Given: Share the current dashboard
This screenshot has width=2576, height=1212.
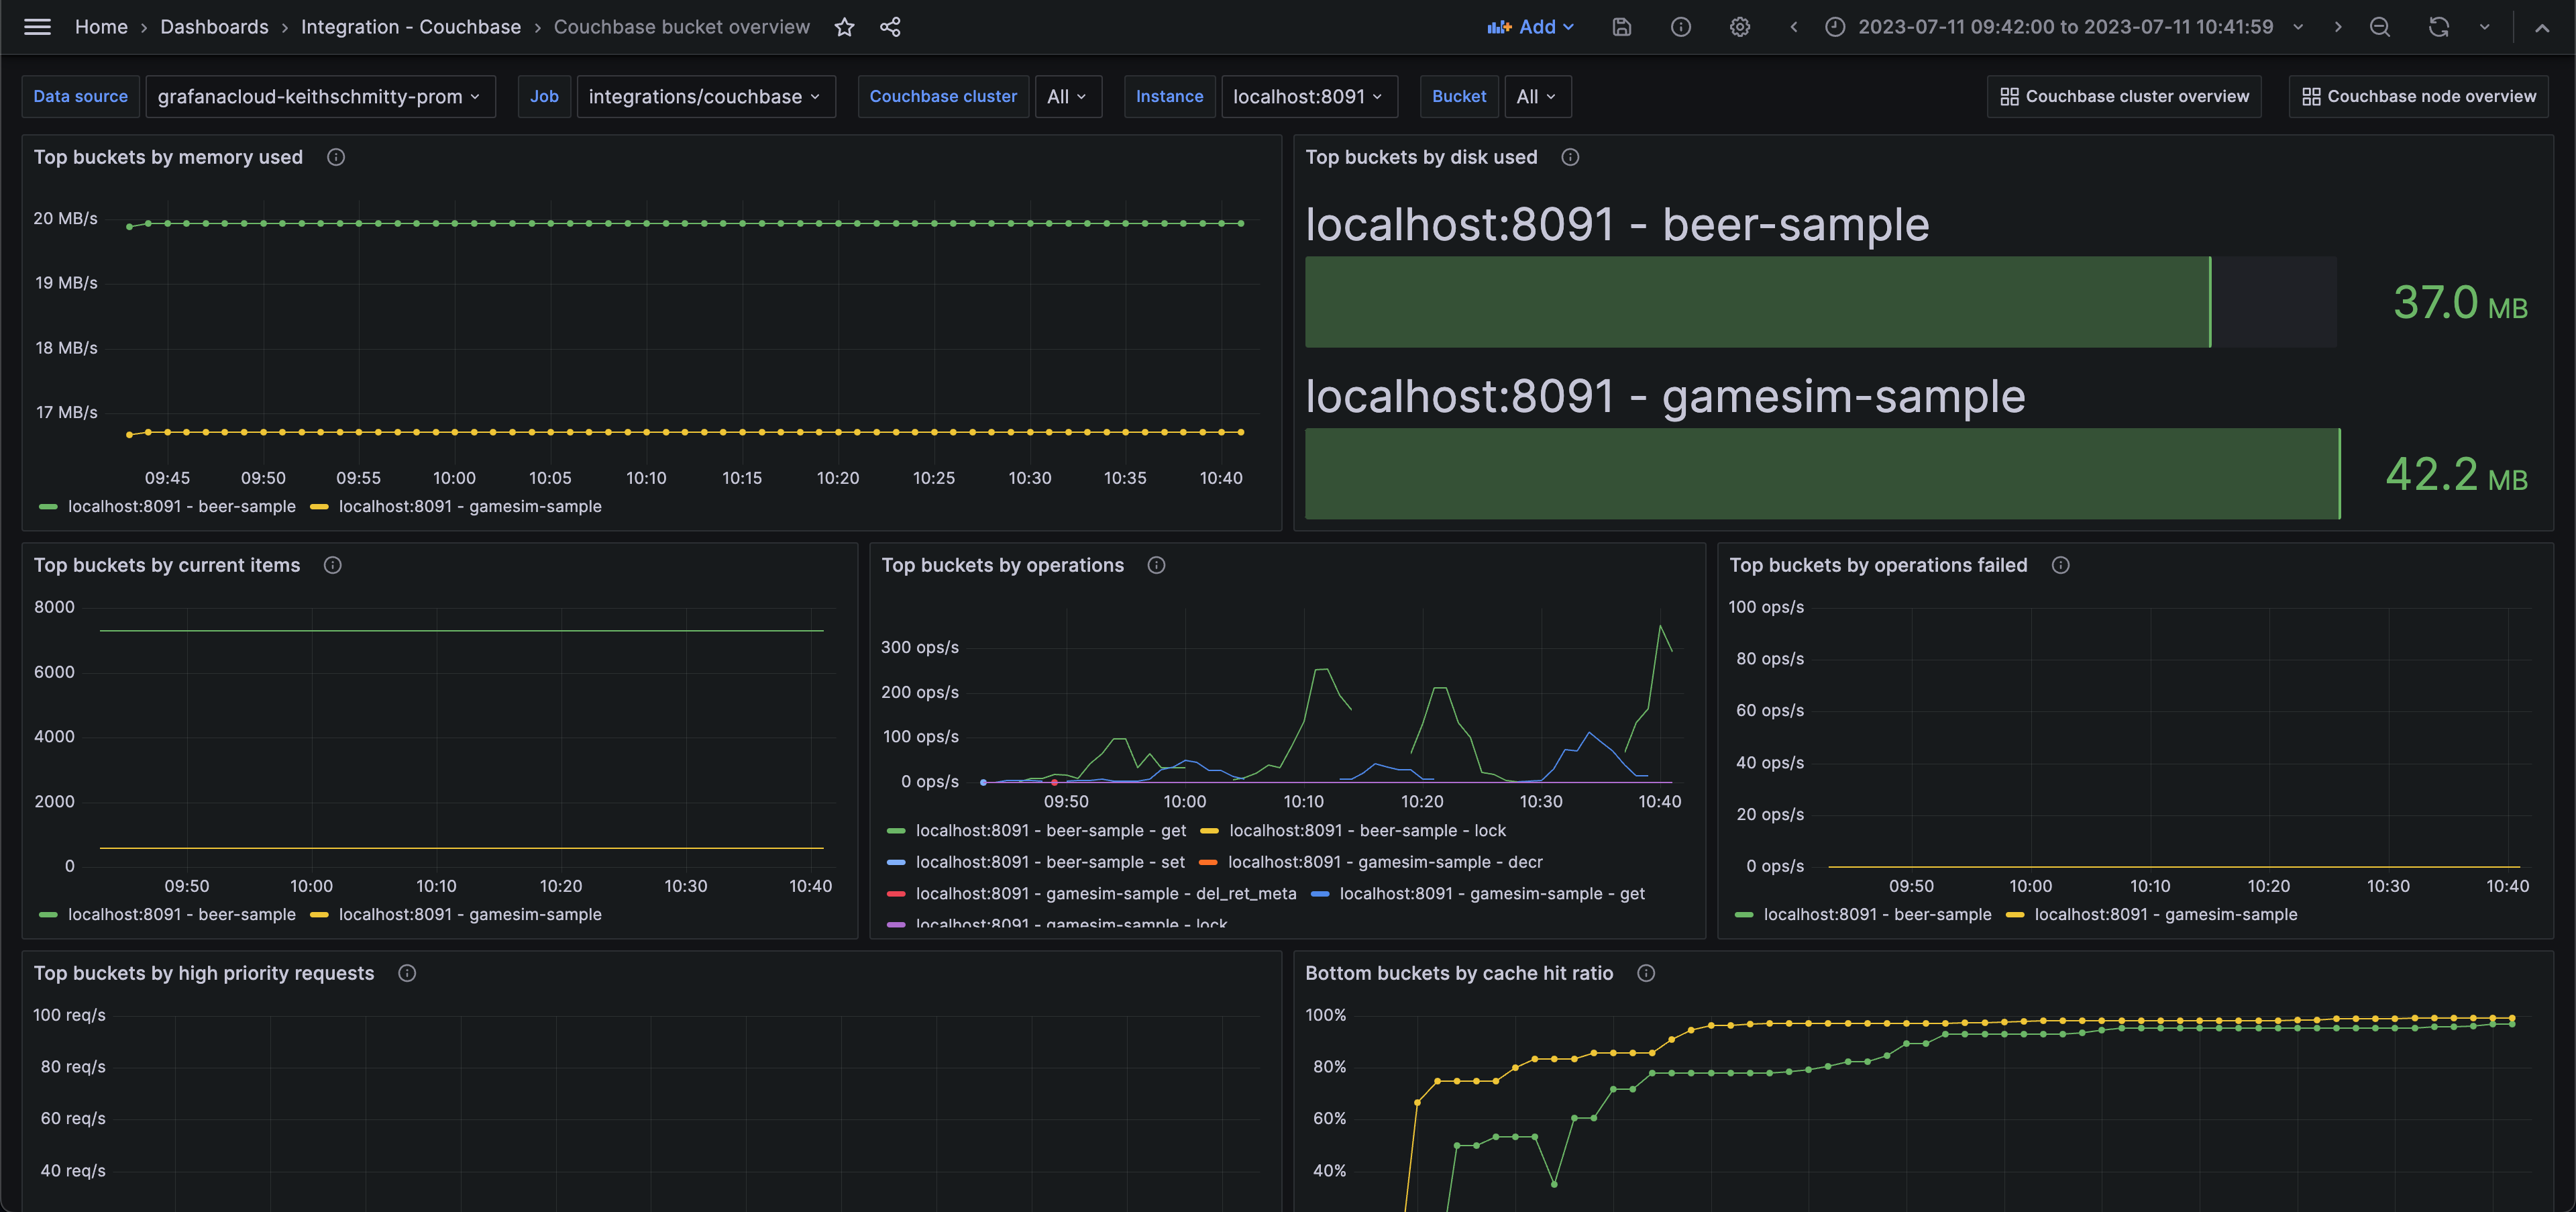Looking at the screenshot, I should pyautogui.click(x=890, y=27).
